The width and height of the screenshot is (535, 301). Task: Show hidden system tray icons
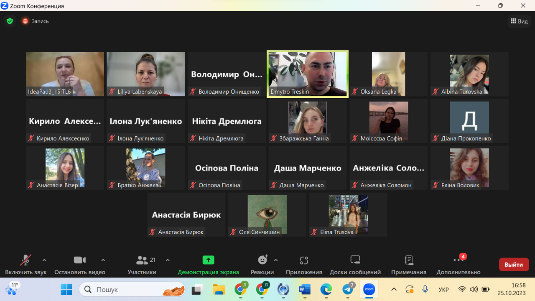click(x=394, y=289)
